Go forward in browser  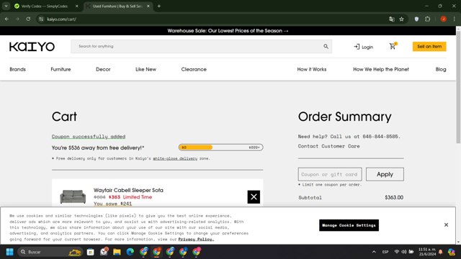tap(17, 19)
